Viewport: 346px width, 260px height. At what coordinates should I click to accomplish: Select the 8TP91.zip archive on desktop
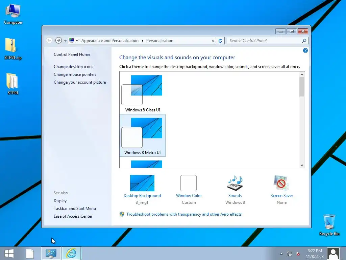(x=13, y=49)
